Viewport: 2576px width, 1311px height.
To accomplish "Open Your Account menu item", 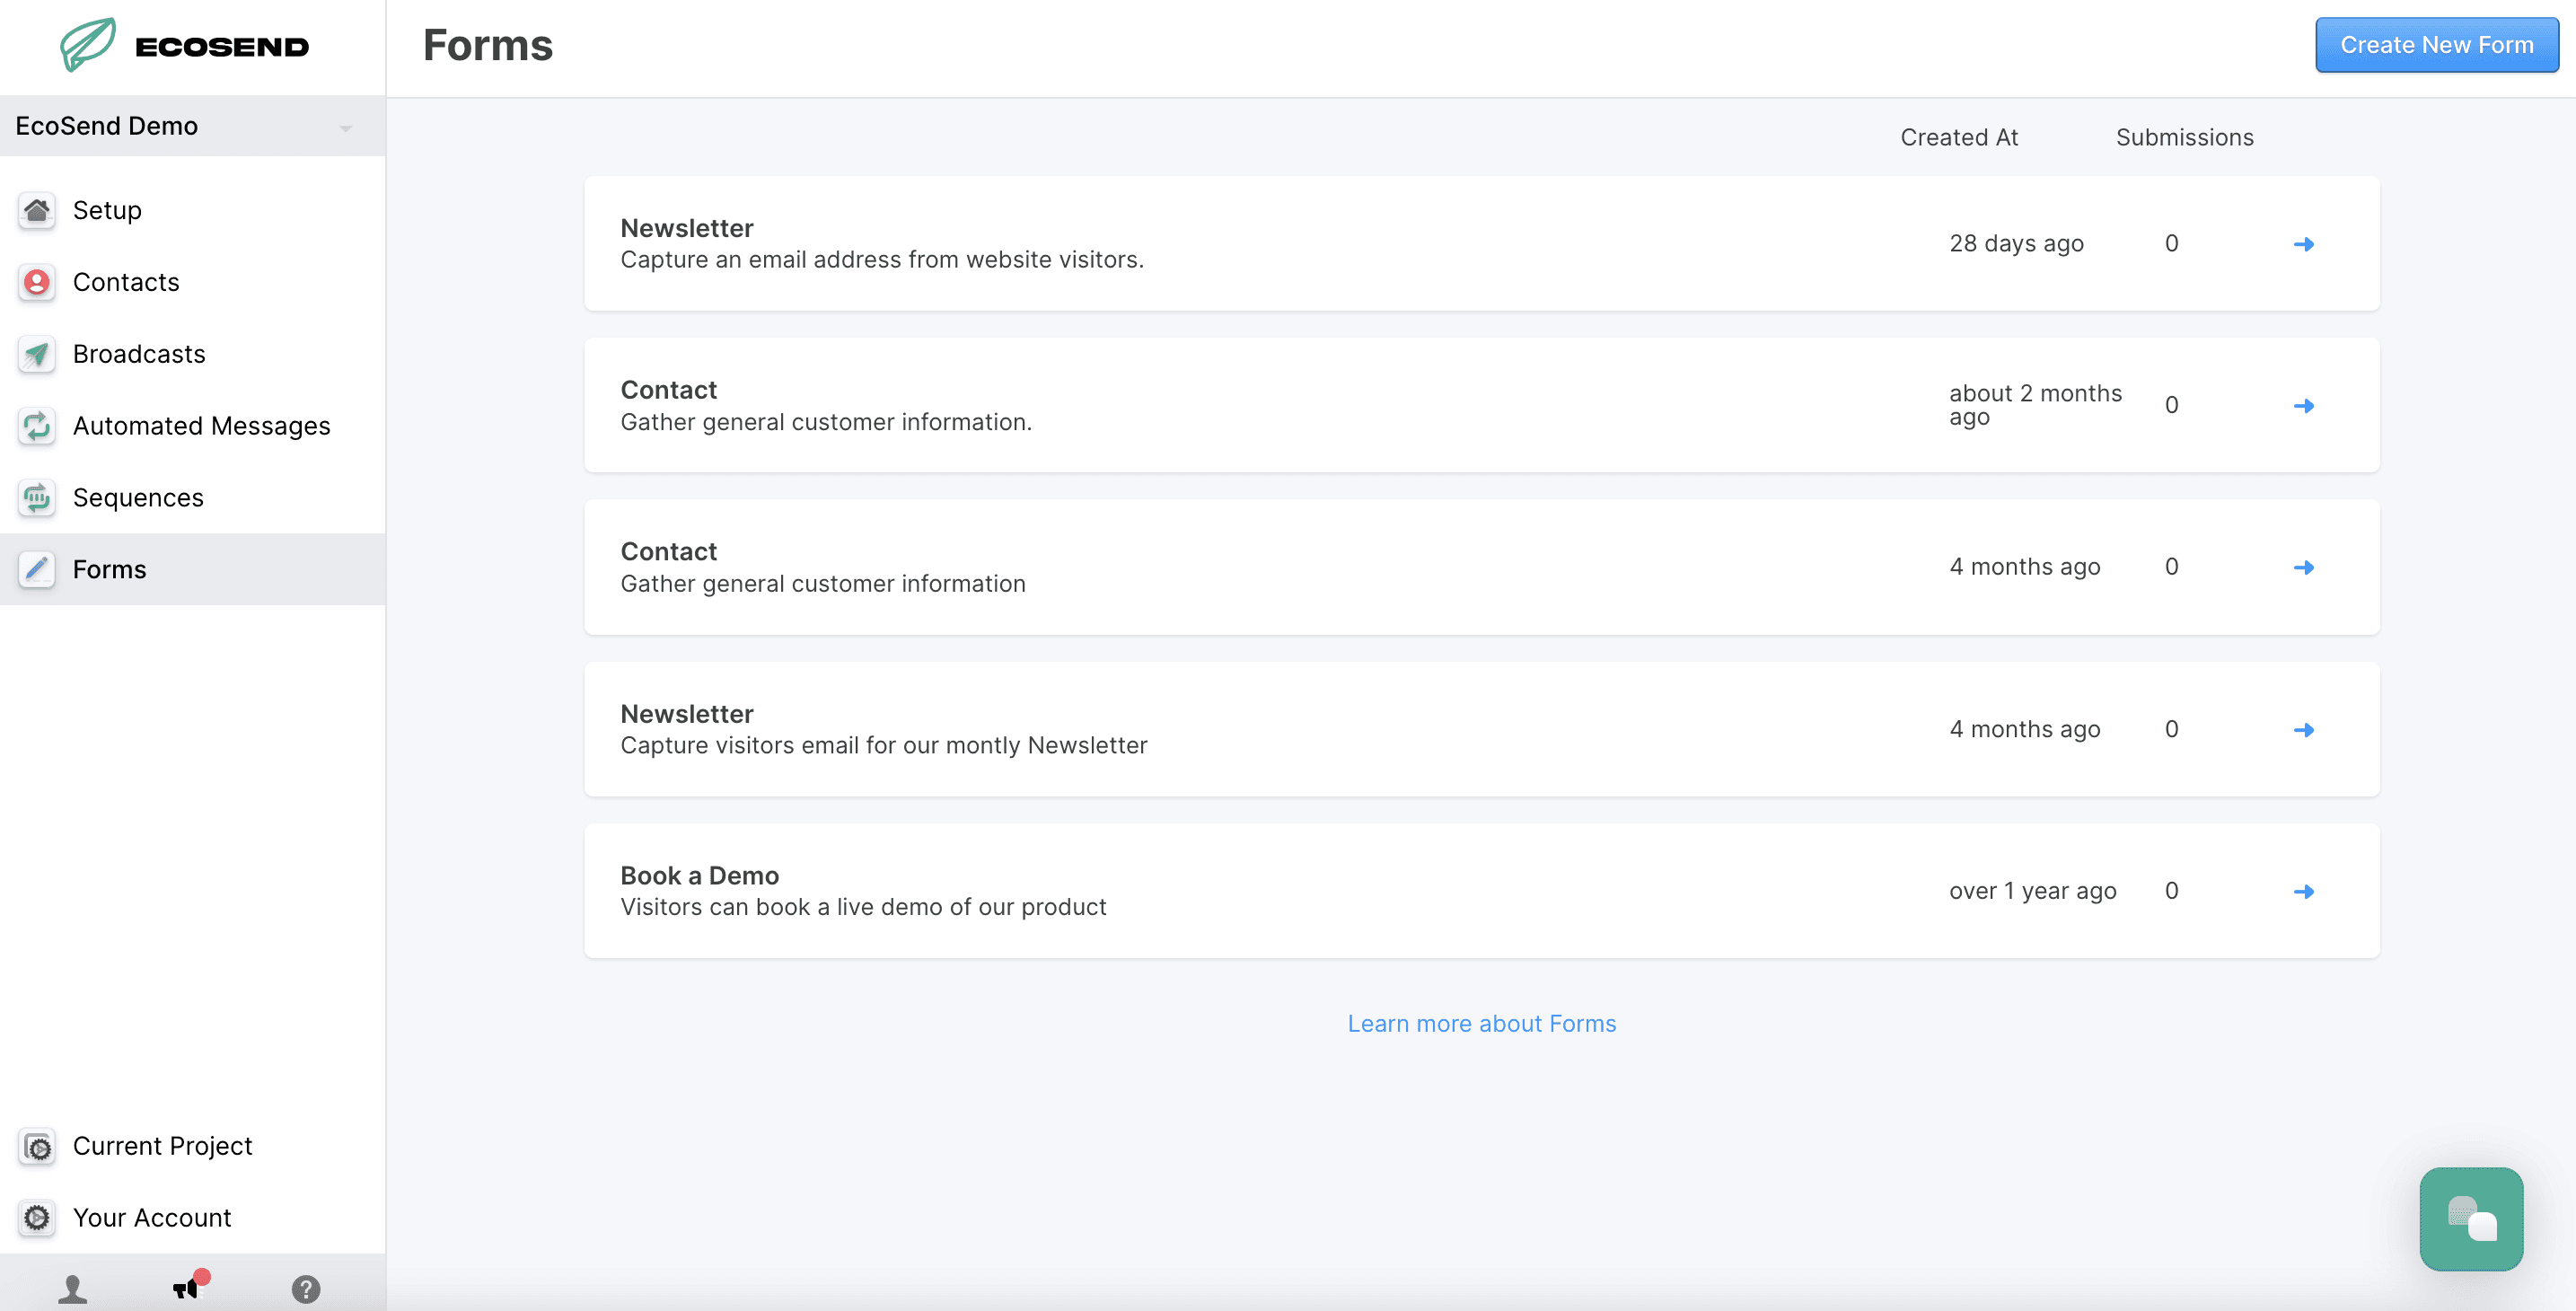I will pos(152,1218).
